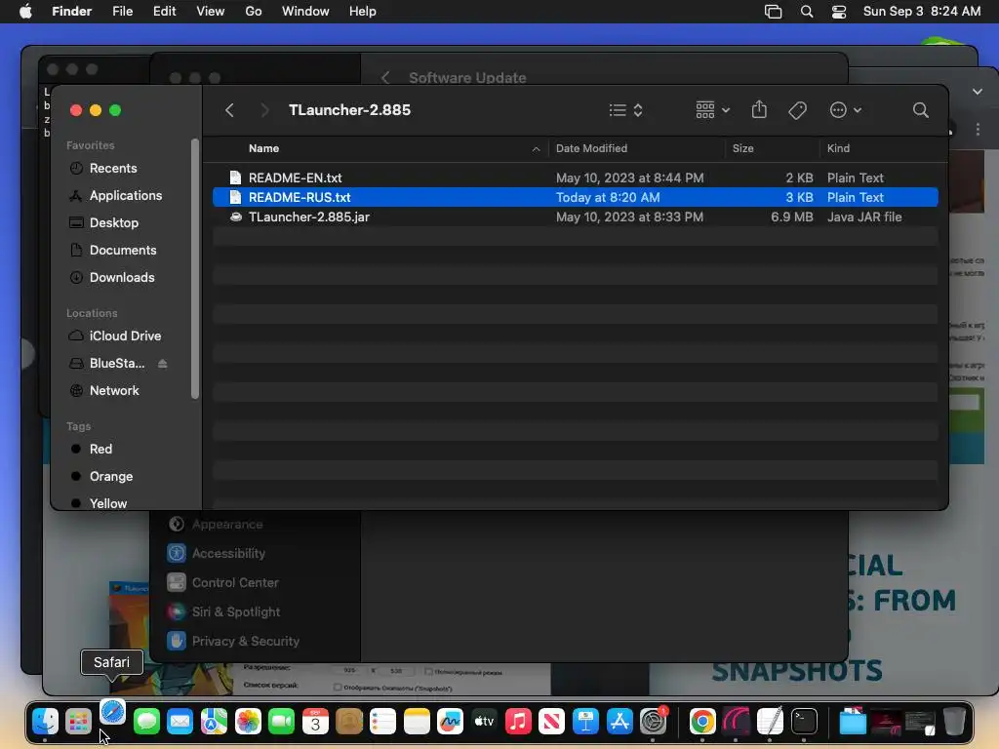This screenshot has width=999, height=749.
Task: Open the Window menu
Action: [305, 12]
